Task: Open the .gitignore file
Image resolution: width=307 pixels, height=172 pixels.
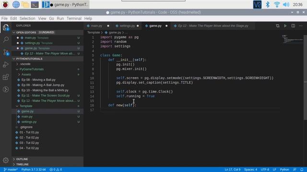Action: click(47, 127)
